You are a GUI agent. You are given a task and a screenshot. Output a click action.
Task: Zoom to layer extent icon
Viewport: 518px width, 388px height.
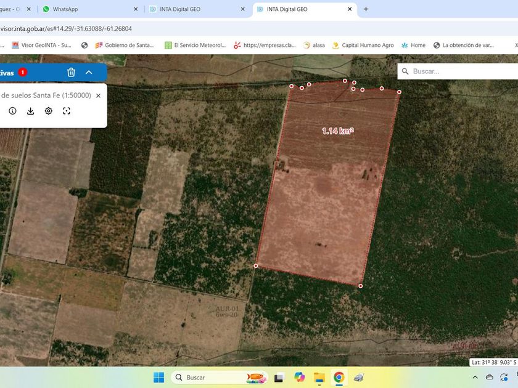click(67, 111)
